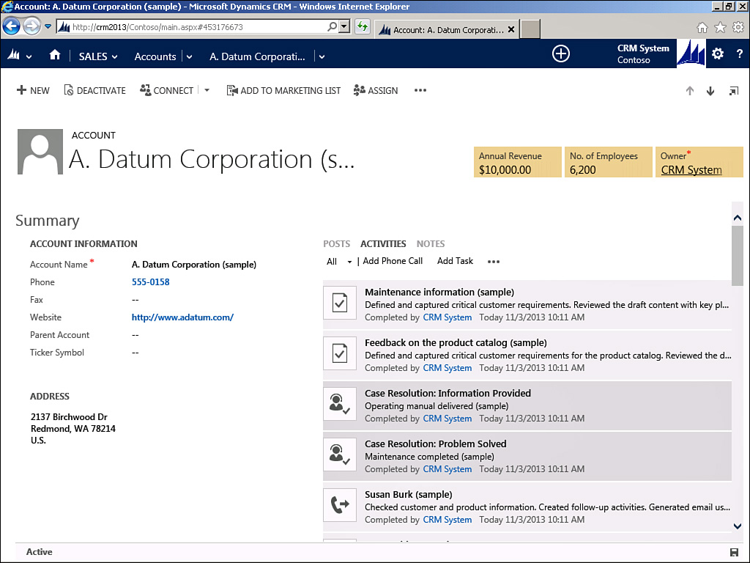Click Internet Explorer forward button
Viewport: 750px width, 563px height.
pyautogui.click(x=31, y=26)
